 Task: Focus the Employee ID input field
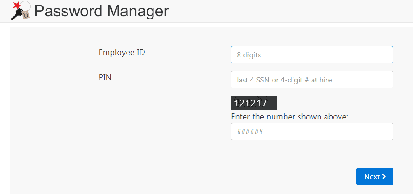pyautogui.click(x=312, y=55)
